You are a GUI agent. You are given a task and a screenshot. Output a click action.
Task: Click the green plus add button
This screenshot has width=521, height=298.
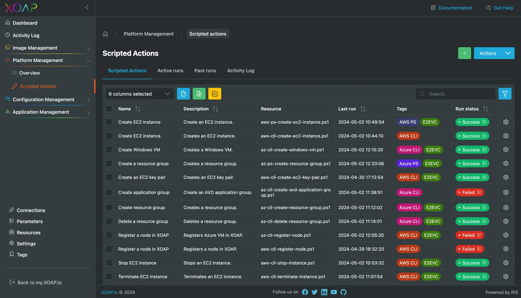pyautogui.click(x=464, y=53)
